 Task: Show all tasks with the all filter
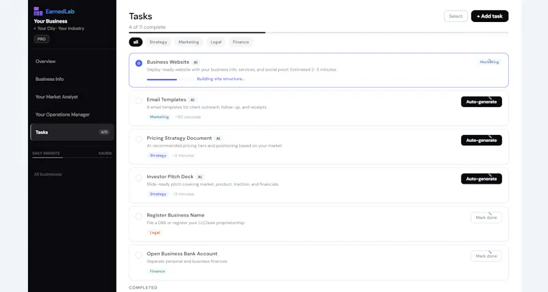pos(136,42)
